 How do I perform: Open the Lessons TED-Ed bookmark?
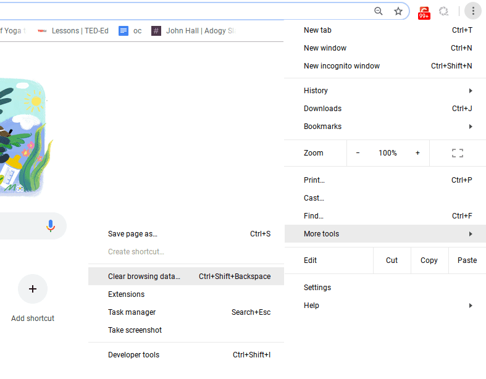click(73, 31)
